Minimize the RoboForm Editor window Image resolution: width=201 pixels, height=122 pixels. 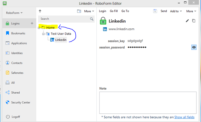pyautogui.click(x=179, y=3)
